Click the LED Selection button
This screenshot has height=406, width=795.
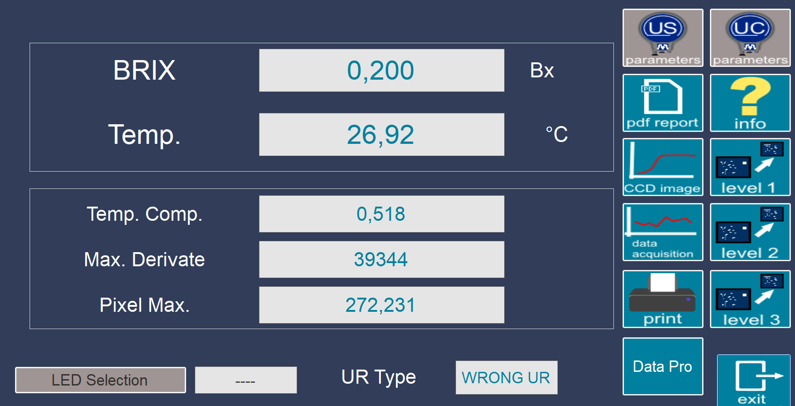(x=101, y=380)
